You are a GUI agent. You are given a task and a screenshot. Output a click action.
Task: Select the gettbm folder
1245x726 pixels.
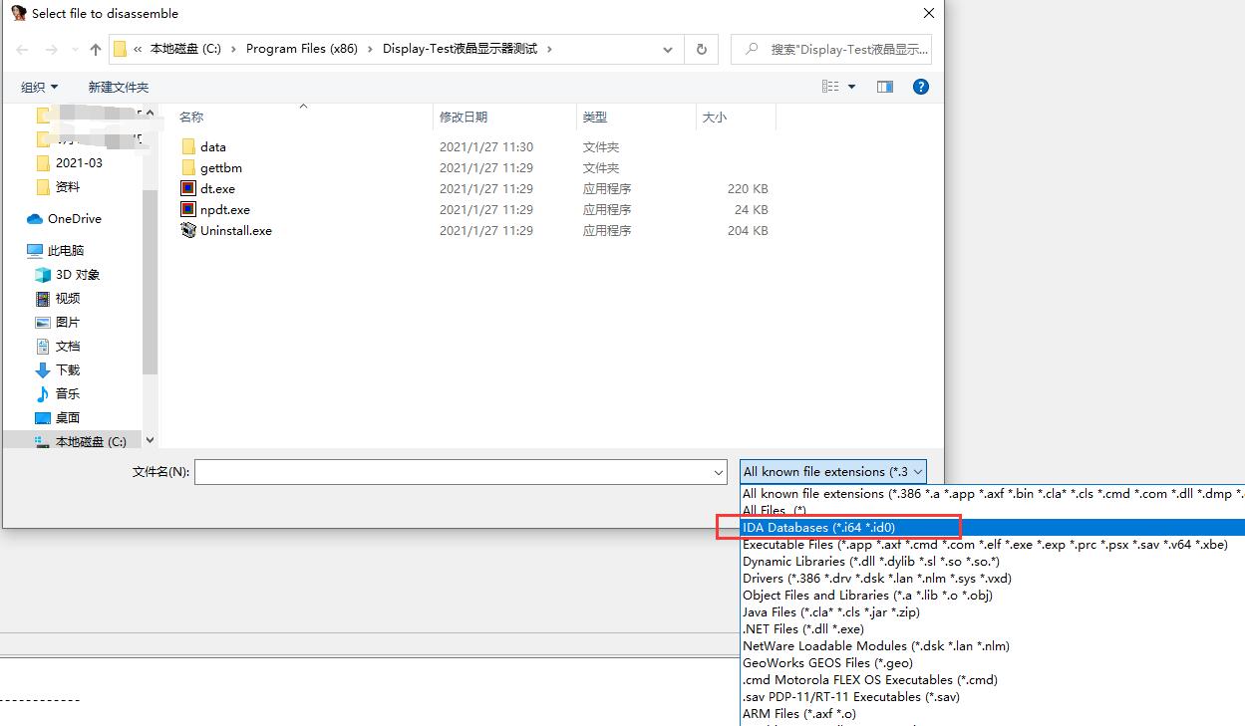tap(220, 167)
